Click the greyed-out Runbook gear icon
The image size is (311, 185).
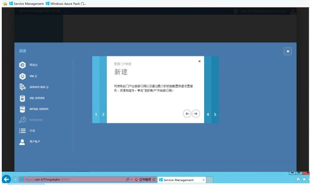22,120
